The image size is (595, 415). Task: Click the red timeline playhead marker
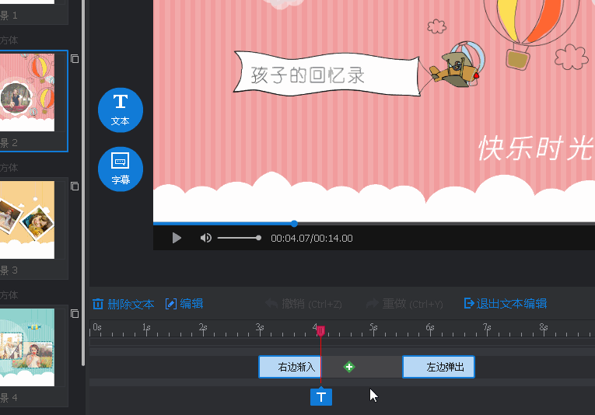pos(321,331)
